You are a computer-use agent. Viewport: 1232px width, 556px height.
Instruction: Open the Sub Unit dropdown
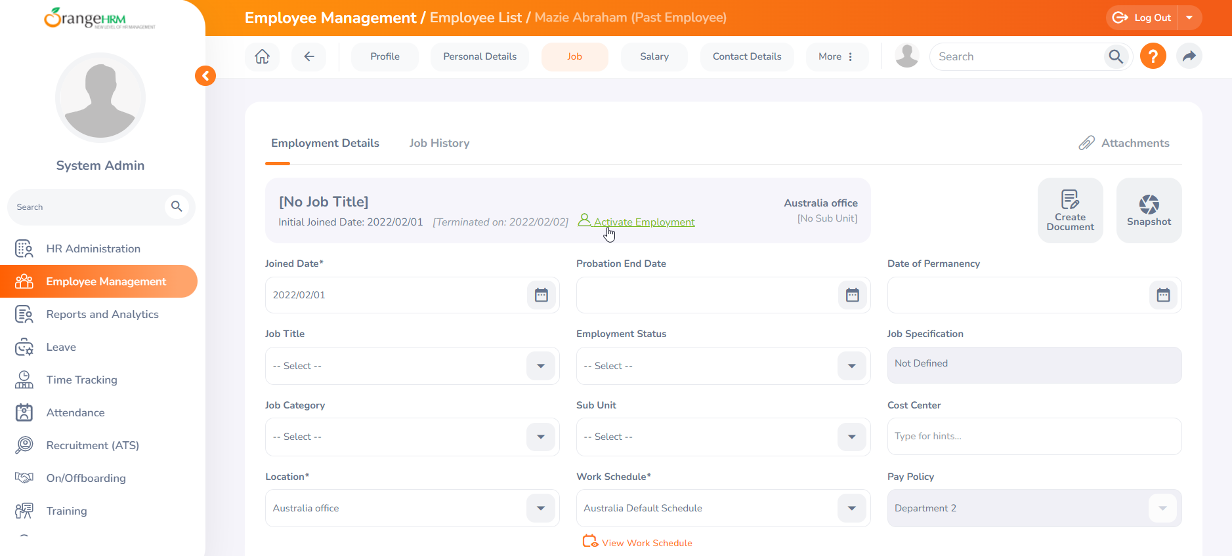point(852,437)
